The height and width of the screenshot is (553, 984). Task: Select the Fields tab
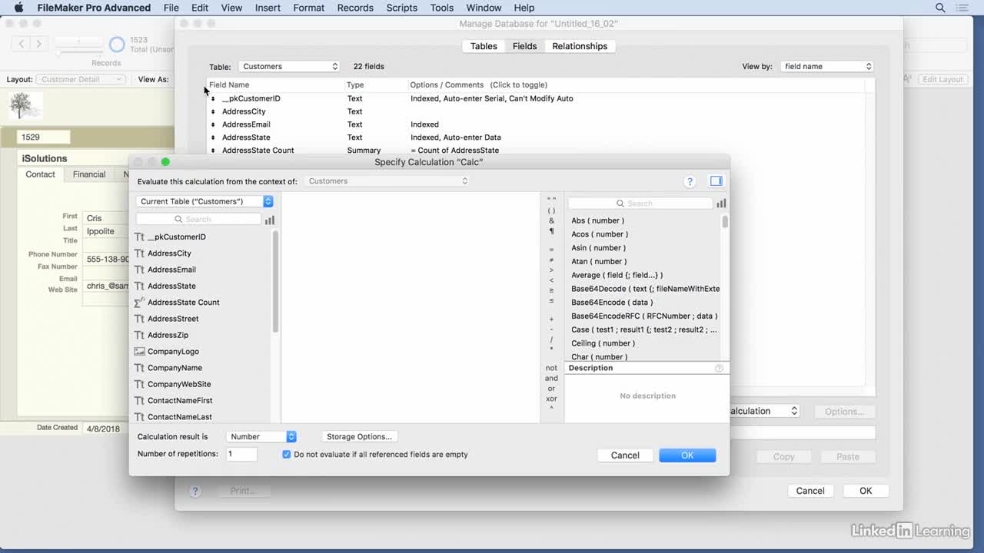tap(525, 46)
